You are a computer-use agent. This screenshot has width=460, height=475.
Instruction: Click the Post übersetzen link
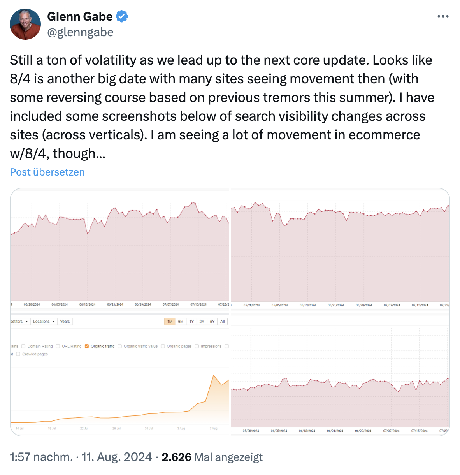pos(47,172)
